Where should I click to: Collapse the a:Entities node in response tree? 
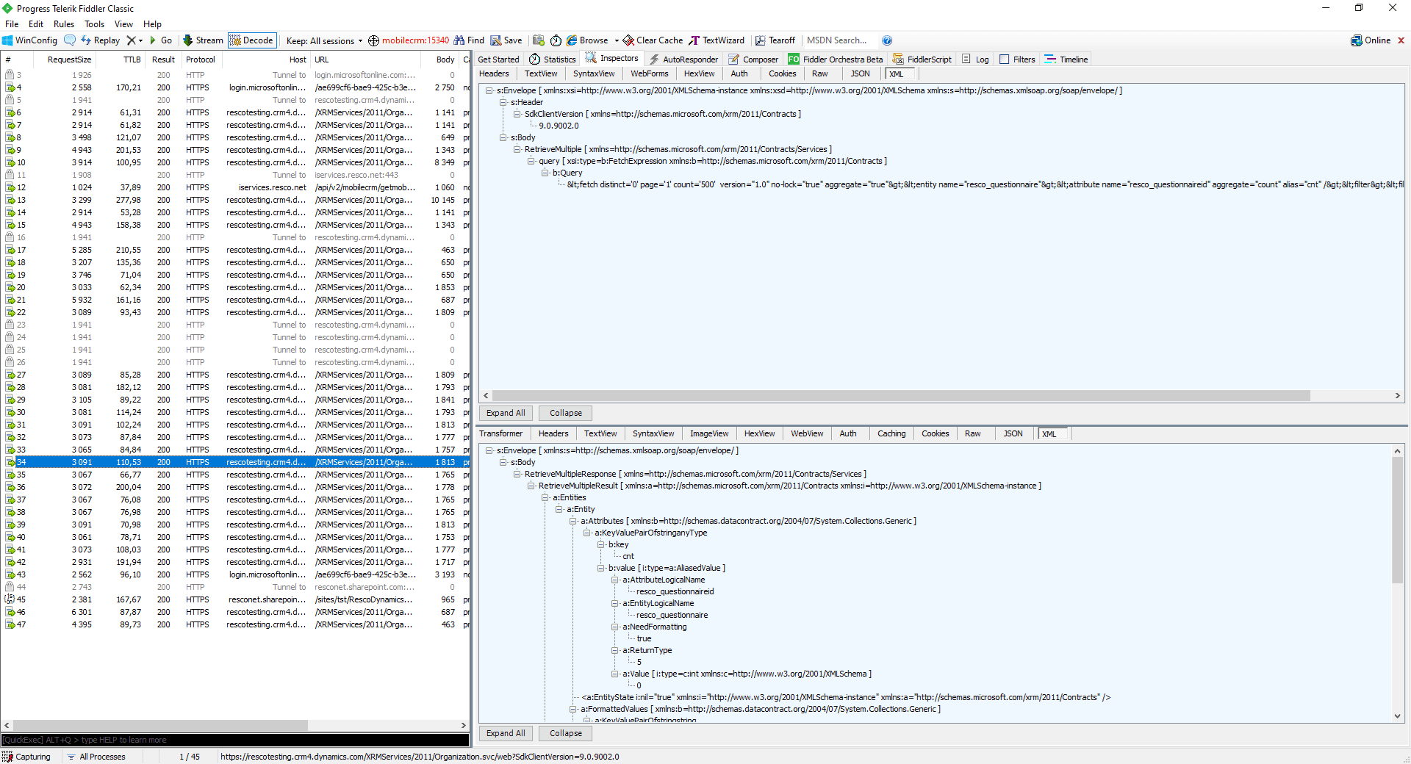coord(545,498)
